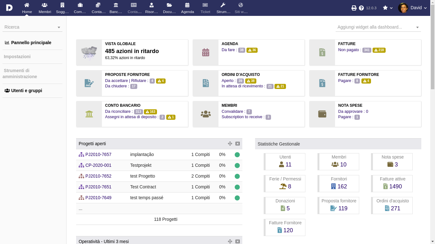This screenshot has height=244, width=435.
Task: Click the Dolibarr logo icon
Action: 9,8
